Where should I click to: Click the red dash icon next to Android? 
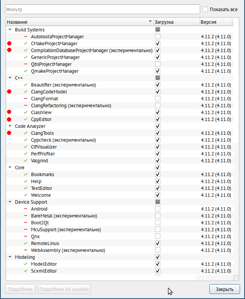point(26,209)
